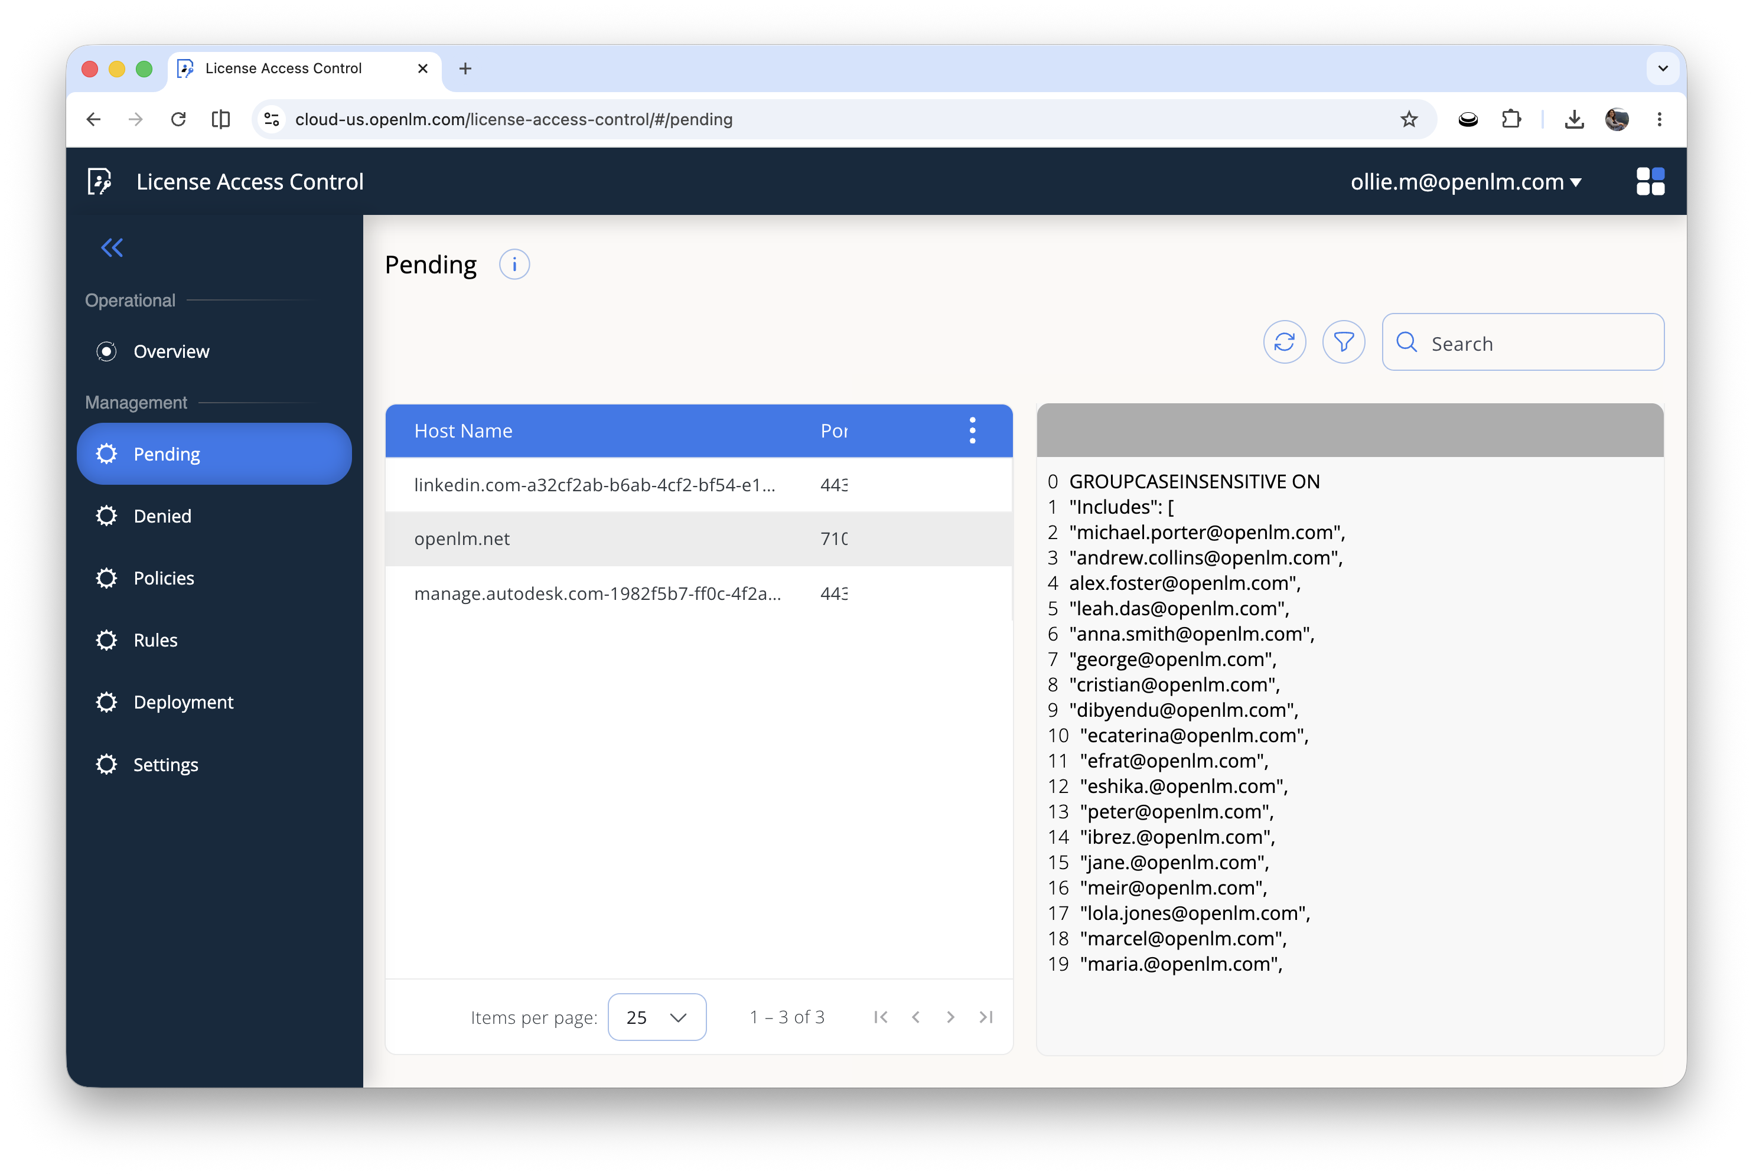Click the browser forward arrow
This screenshot has width=1753, height=1175.
pos(136,119)
